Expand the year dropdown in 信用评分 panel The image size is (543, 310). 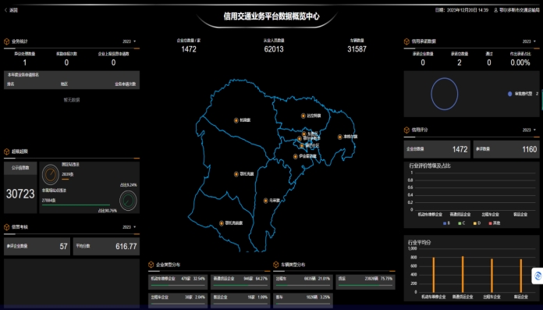point(529,130)
